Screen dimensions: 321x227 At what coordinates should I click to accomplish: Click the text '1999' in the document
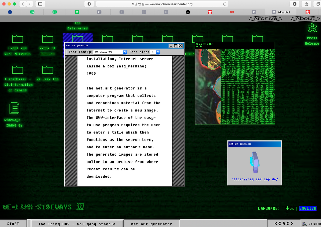tap(91, 73)
